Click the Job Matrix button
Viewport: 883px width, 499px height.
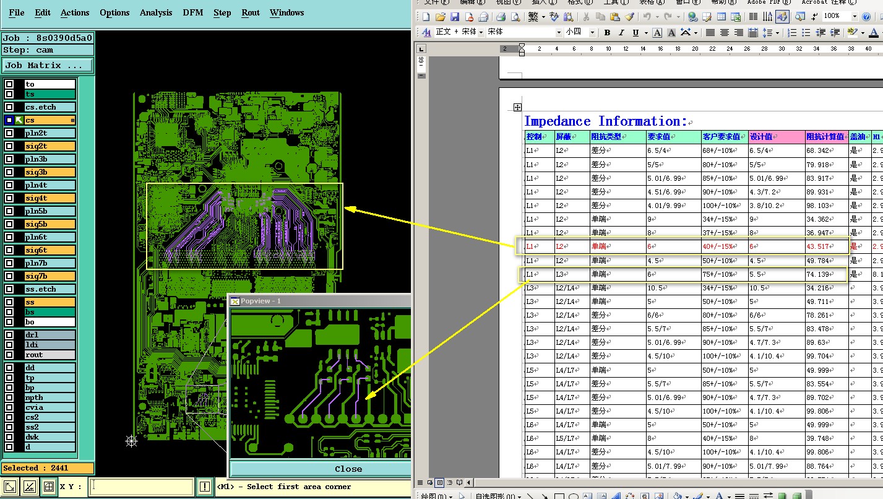pyautogui.click(x=48, y=65)
